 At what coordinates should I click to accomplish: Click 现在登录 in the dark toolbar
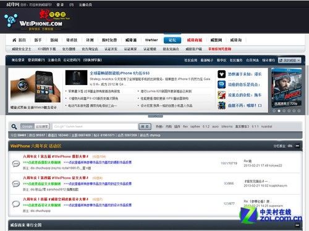(x=18, y=60)
